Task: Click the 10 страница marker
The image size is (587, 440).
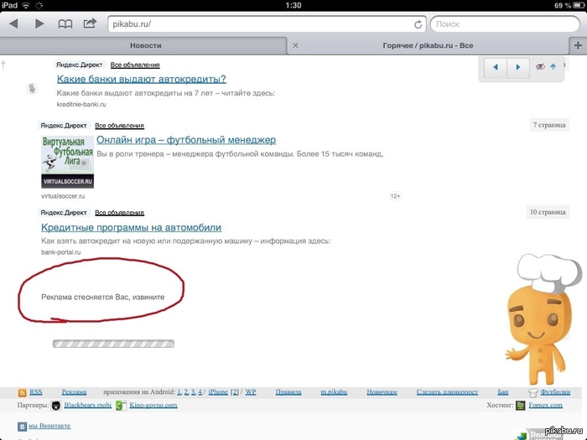Action: (548, 212)
